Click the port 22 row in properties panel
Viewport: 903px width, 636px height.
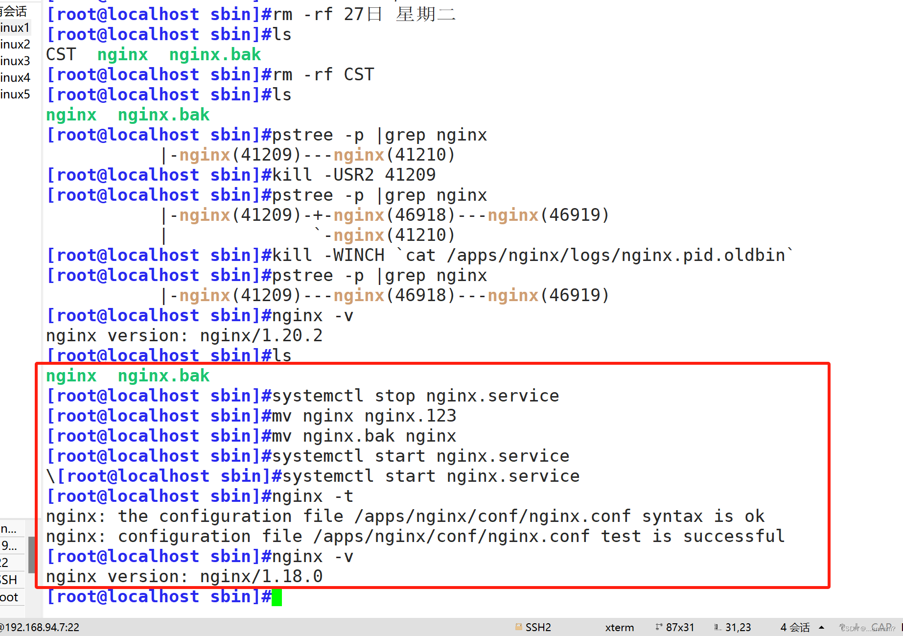[12, 563]
